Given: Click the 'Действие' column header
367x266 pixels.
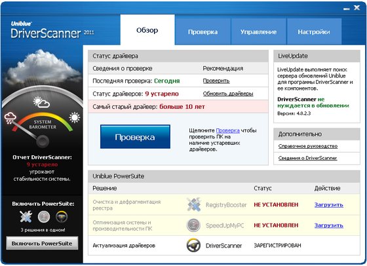Looking at the screenshot, I should tap(327, 188).
